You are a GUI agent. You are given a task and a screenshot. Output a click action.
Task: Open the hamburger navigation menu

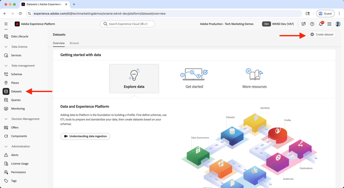click(6, 24)
